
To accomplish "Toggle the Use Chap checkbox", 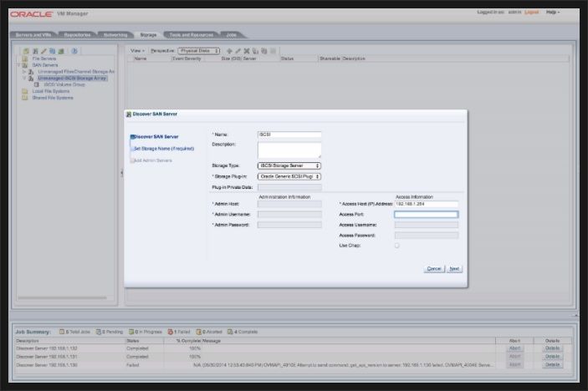I will (396, 246).
